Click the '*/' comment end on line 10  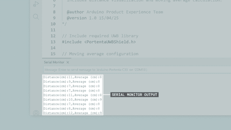[x=64, y=24]
